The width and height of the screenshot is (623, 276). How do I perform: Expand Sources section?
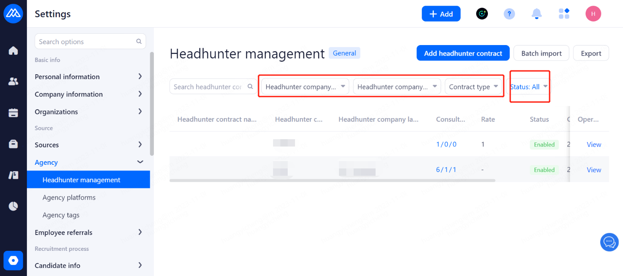(88, 145)
